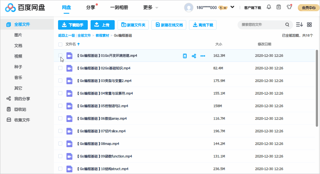Viewport: 320px width, 174px height.
Task: Click the save-to-device icon on the first row
Action: (x=185, y=56)
